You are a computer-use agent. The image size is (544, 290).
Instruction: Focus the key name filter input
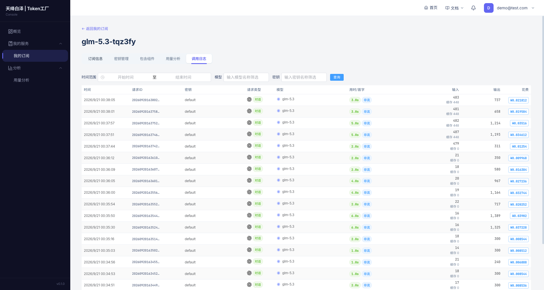coord(304,77)
